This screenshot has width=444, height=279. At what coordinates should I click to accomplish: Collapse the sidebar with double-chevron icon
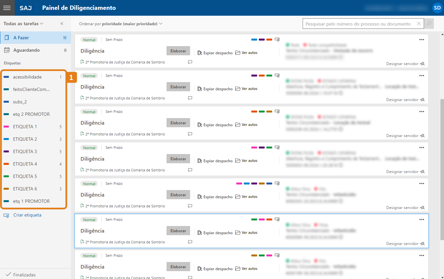[62, 24]
